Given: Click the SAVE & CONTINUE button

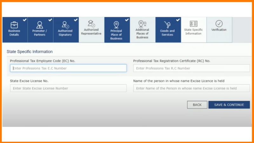Looking at the screenshot, I should (x=229, y=105).
